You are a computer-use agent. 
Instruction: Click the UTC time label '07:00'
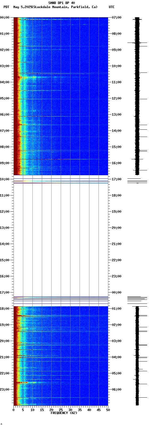[x=116, y=18]
